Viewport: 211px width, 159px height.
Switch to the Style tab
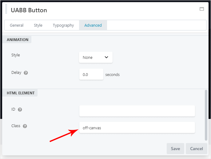pos(38,25)
